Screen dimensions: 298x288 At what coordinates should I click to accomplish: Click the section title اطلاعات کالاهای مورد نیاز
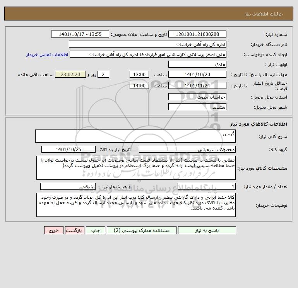click(x=258, y=124)
